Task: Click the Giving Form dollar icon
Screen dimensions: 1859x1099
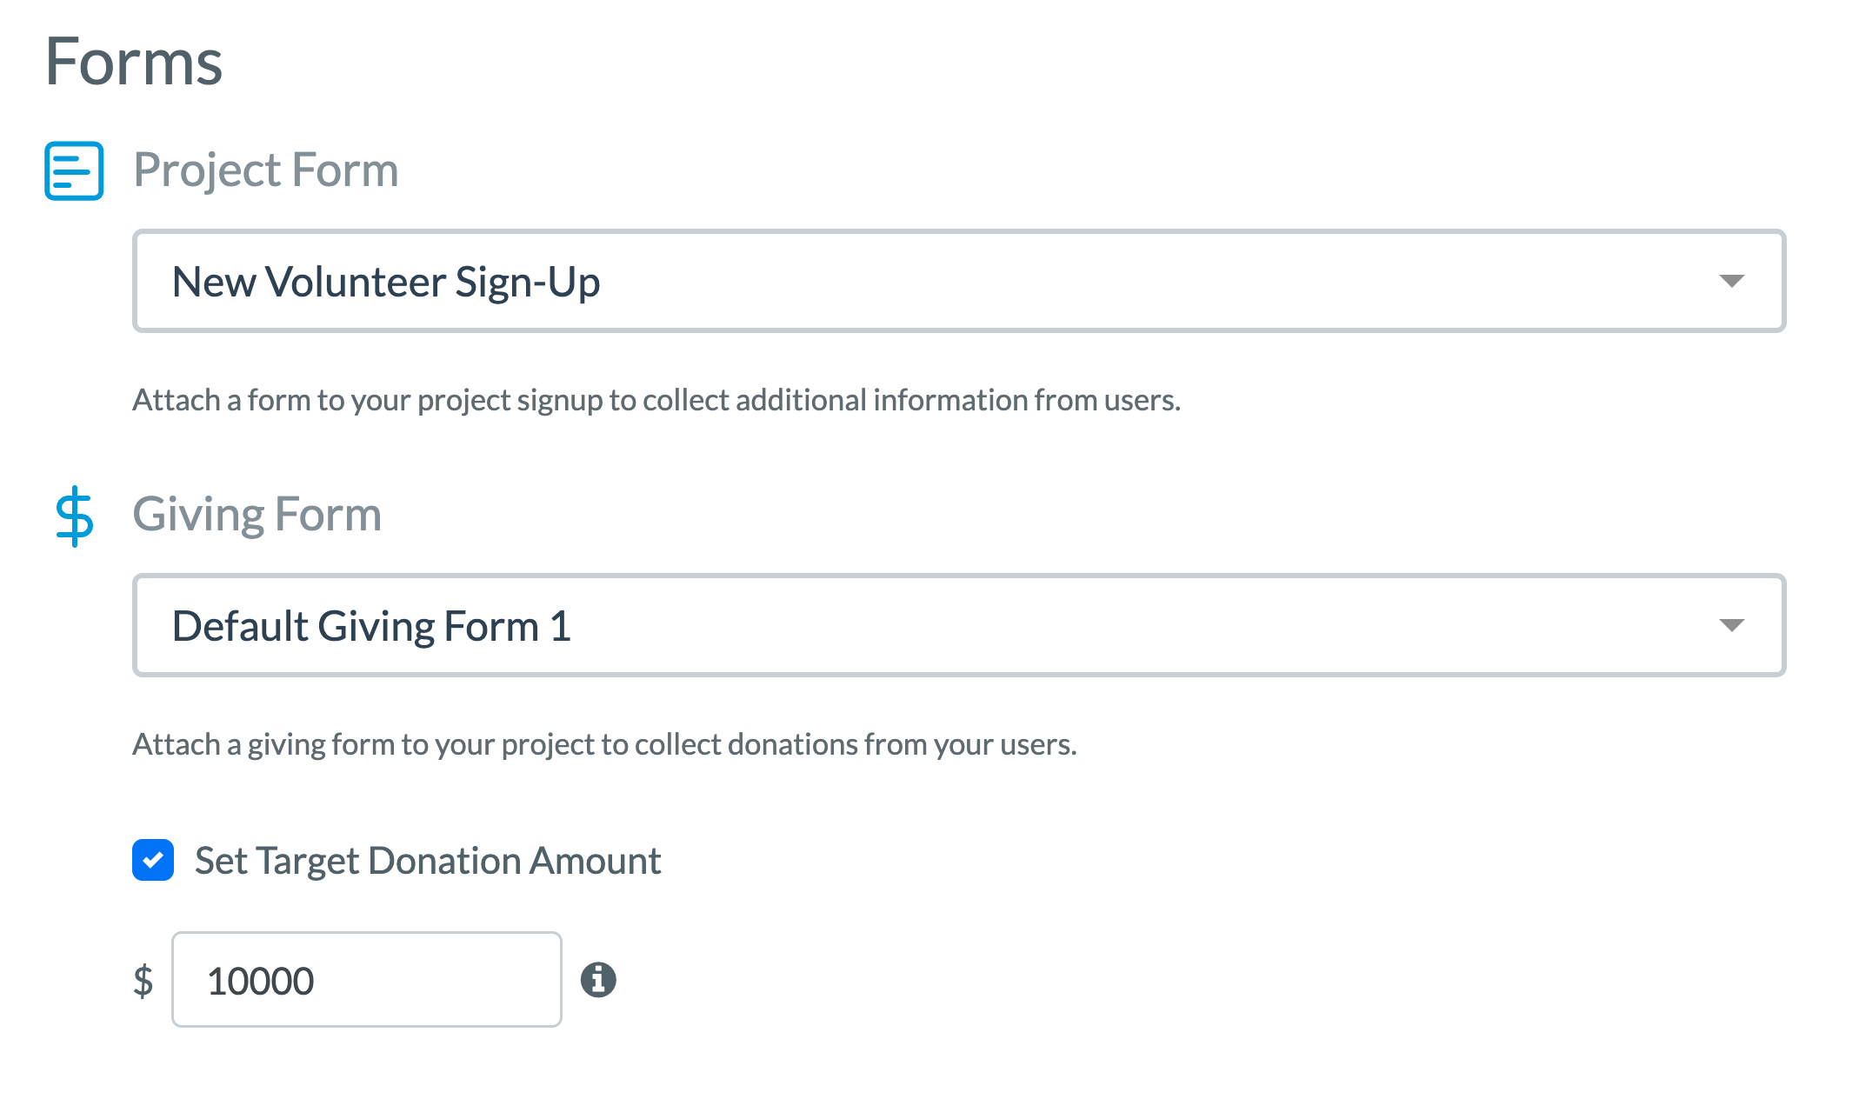Action: click(74, 516)
